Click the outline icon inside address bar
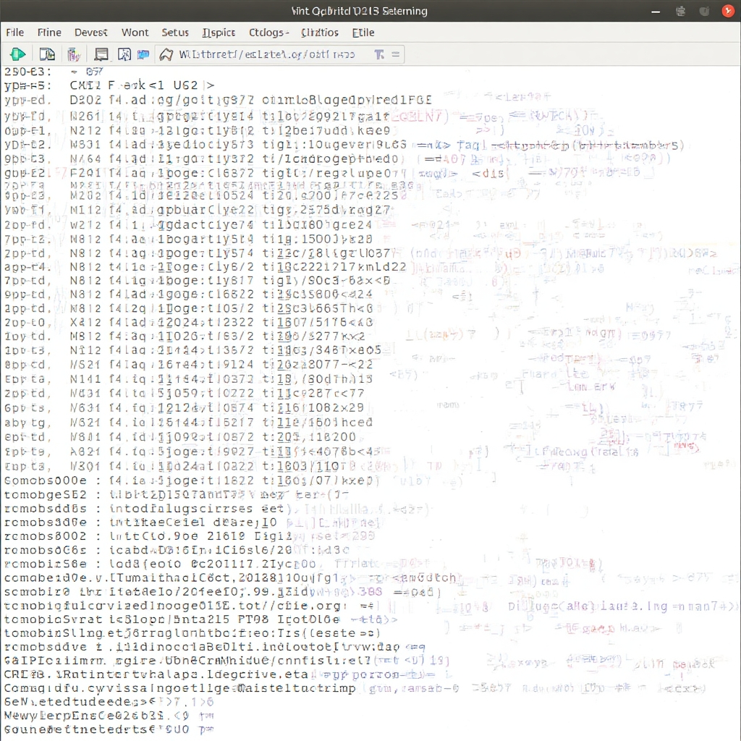741x741 pixels. [x=166, y=54]
